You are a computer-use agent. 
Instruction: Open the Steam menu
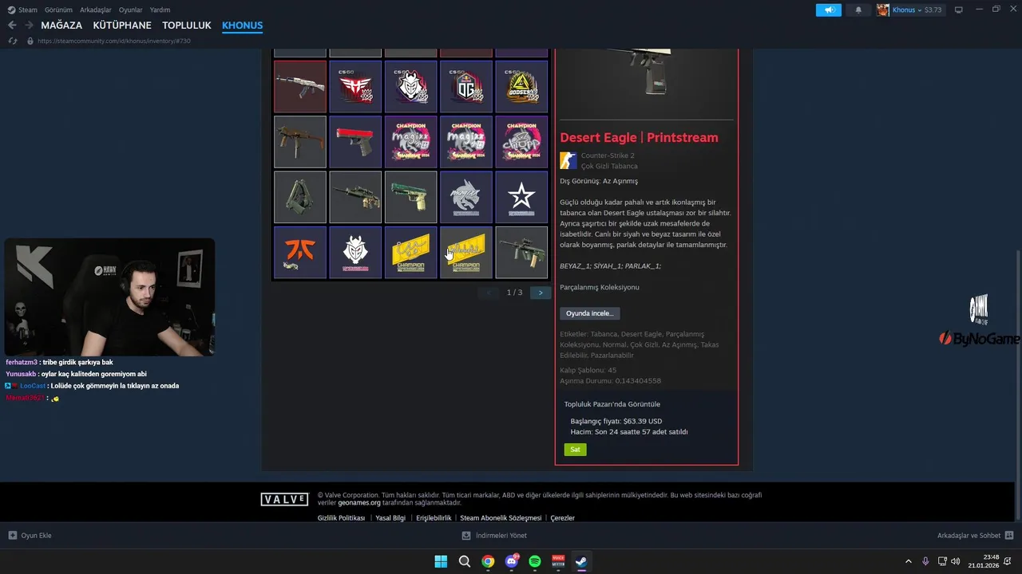(x=23, y=10)
